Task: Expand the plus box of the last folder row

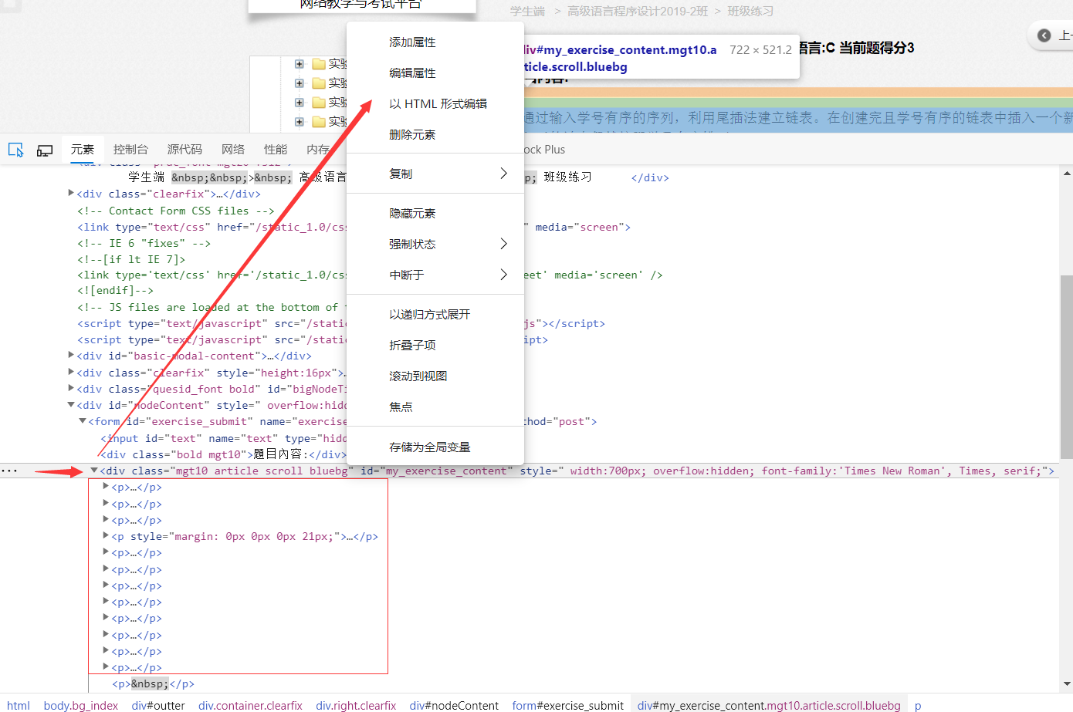Action: [x=300, y=122]
